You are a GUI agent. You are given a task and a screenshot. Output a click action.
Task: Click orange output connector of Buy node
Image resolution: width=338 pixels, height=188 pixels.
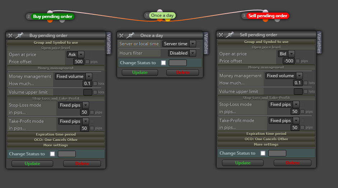50,21
